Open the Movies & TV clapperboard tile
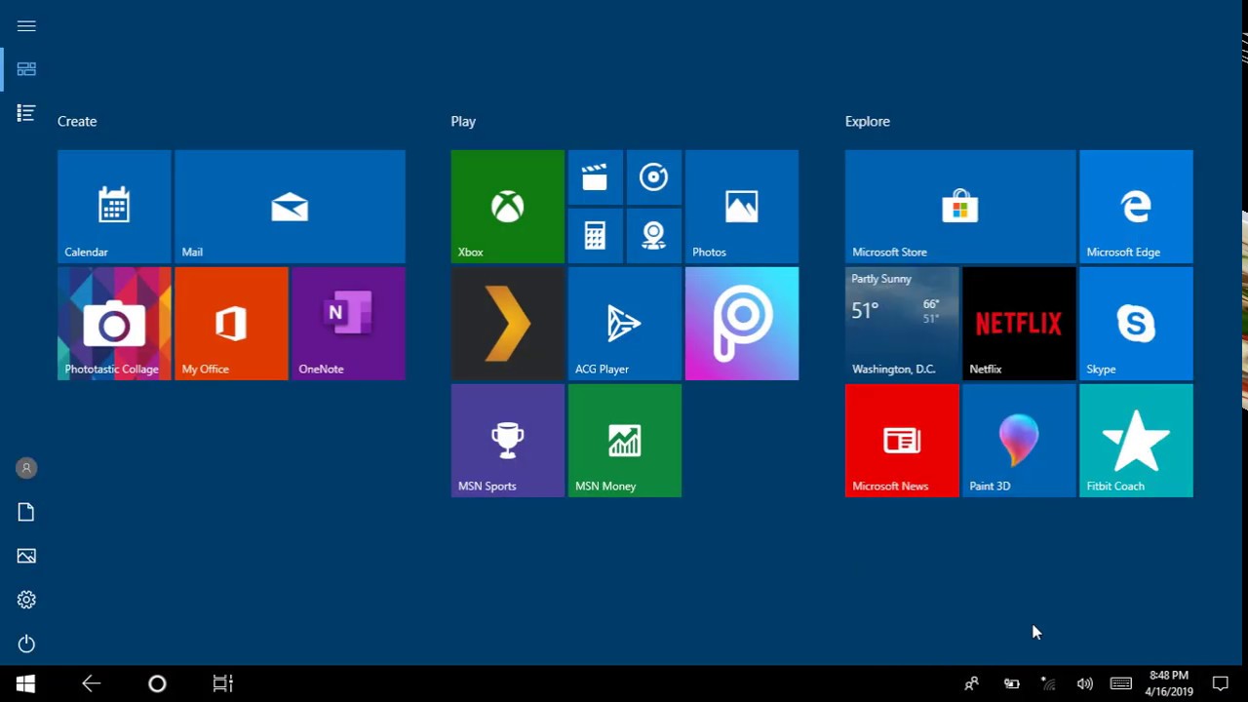Image resolution: width=1248 pixels, height=702 pixels. click(x=596, y=177)
